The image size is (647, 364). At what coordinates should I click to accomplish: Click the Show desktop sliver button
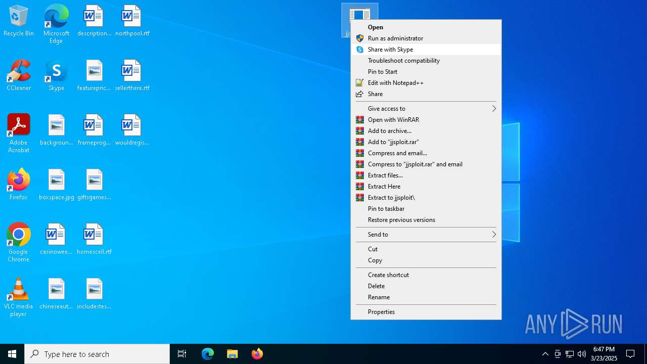[x=645, y=354]
